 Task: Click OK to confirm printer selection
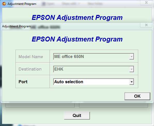pyautogui.click(x=137, y=96)
